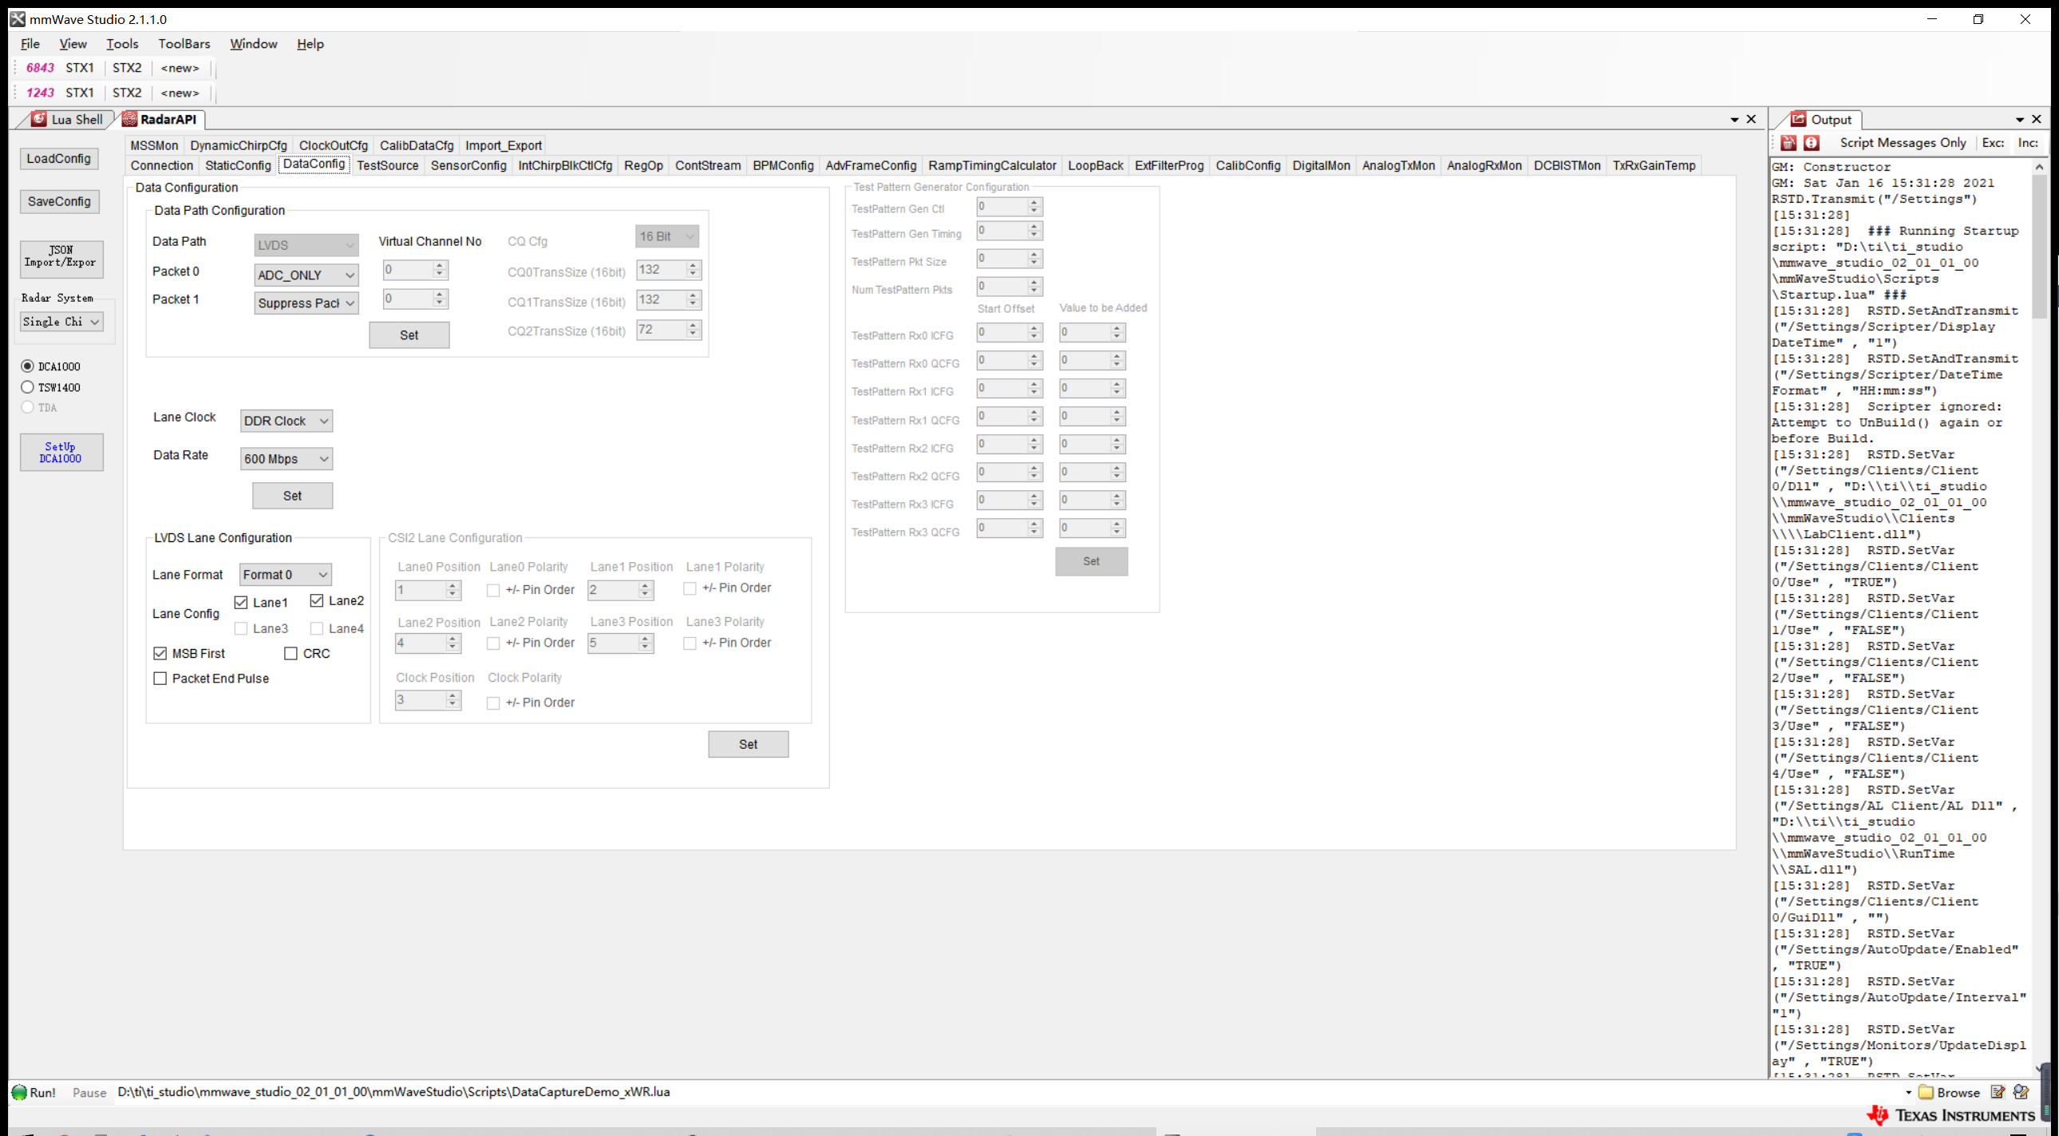Click the green Run! script icon
Viewport: 2059px width, 1136px height.
coord(19,1092)
